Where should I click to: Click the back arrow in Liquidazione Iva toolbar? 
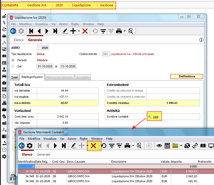pos(13,31)
